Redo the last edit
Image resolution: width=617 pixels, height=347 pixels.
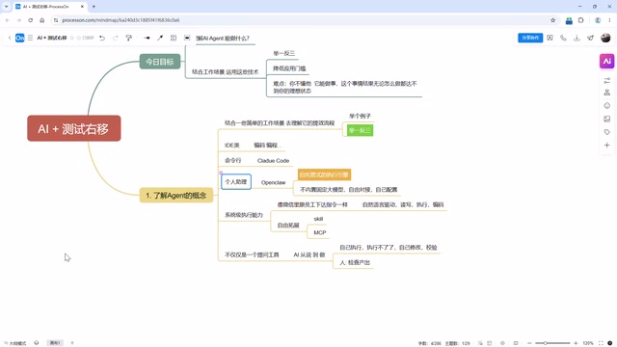(116, 38)
